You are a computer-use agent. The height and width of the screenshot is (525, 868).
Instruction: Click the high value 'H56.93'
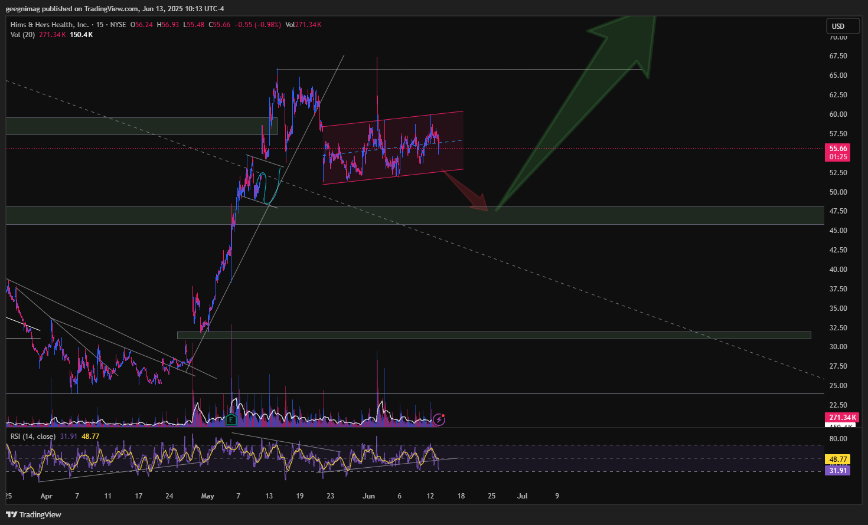point(168,25)
